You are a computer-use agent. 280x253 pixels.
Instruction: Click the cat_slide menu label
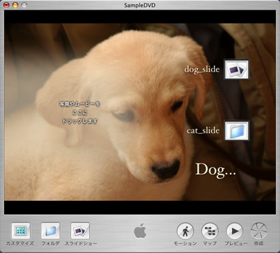(x=203, y=130)
